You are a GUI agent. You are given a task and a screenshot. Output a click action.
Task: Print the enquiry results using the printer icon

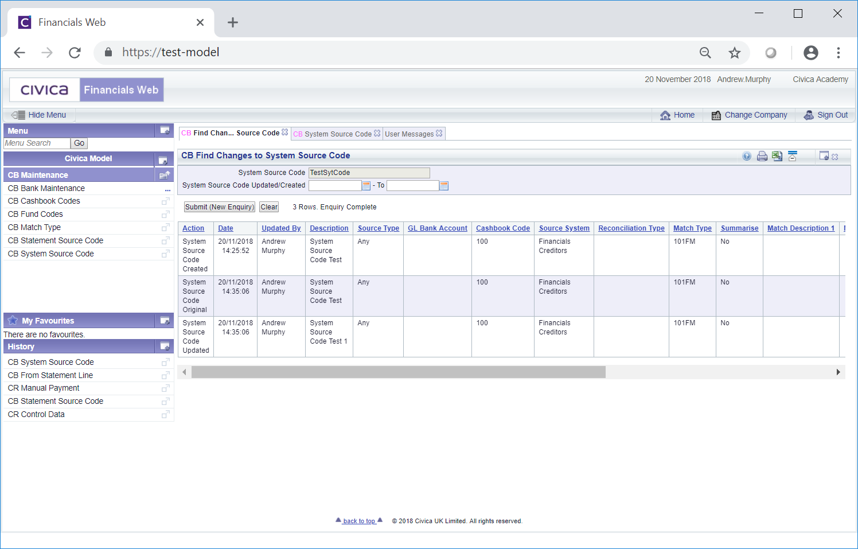point(762,156)
